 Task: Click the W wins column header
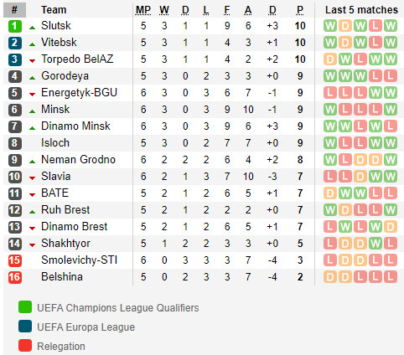pos(164,10)
